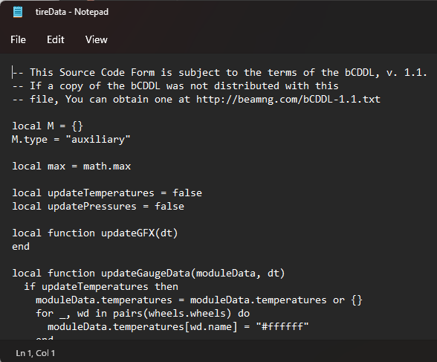
Task: Click the Ln 1, Col 1 status indicator
Action: (x=36, y=353)
